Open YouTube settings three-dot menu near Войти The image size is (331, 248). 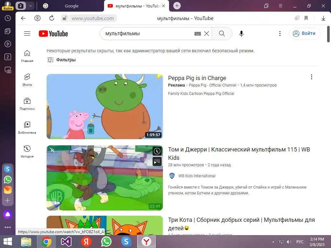(280, 34)
